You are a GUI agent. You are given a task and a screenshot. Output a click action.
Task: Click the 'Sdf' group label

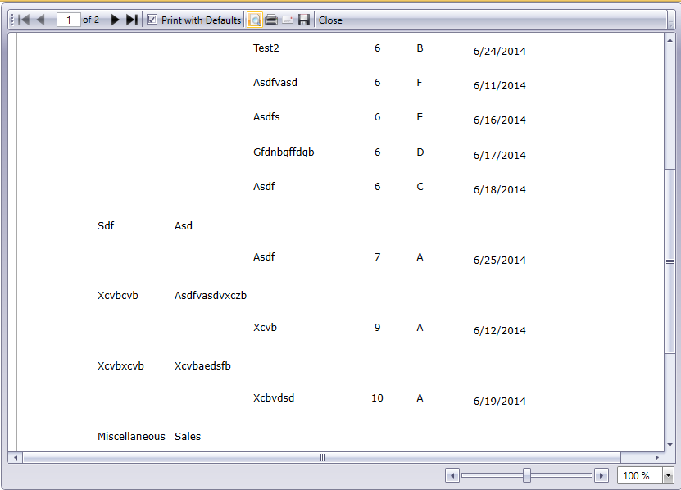point(106,226)
